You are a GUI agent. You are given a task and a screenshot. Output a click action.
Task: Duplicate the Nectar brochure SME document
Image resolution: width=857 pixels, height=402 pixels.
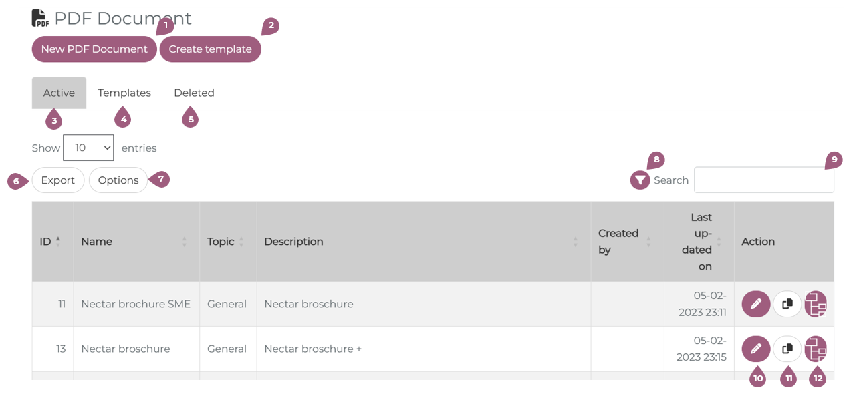pyautogui.click(x=787, y=304)
